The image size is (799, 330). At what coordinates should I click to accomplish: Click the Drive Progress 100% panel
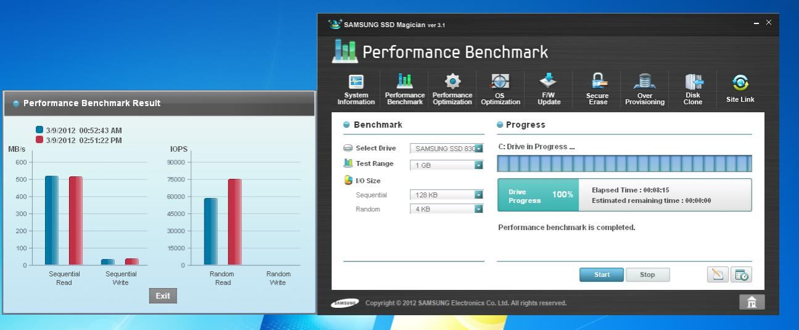(x=538, y=195)
